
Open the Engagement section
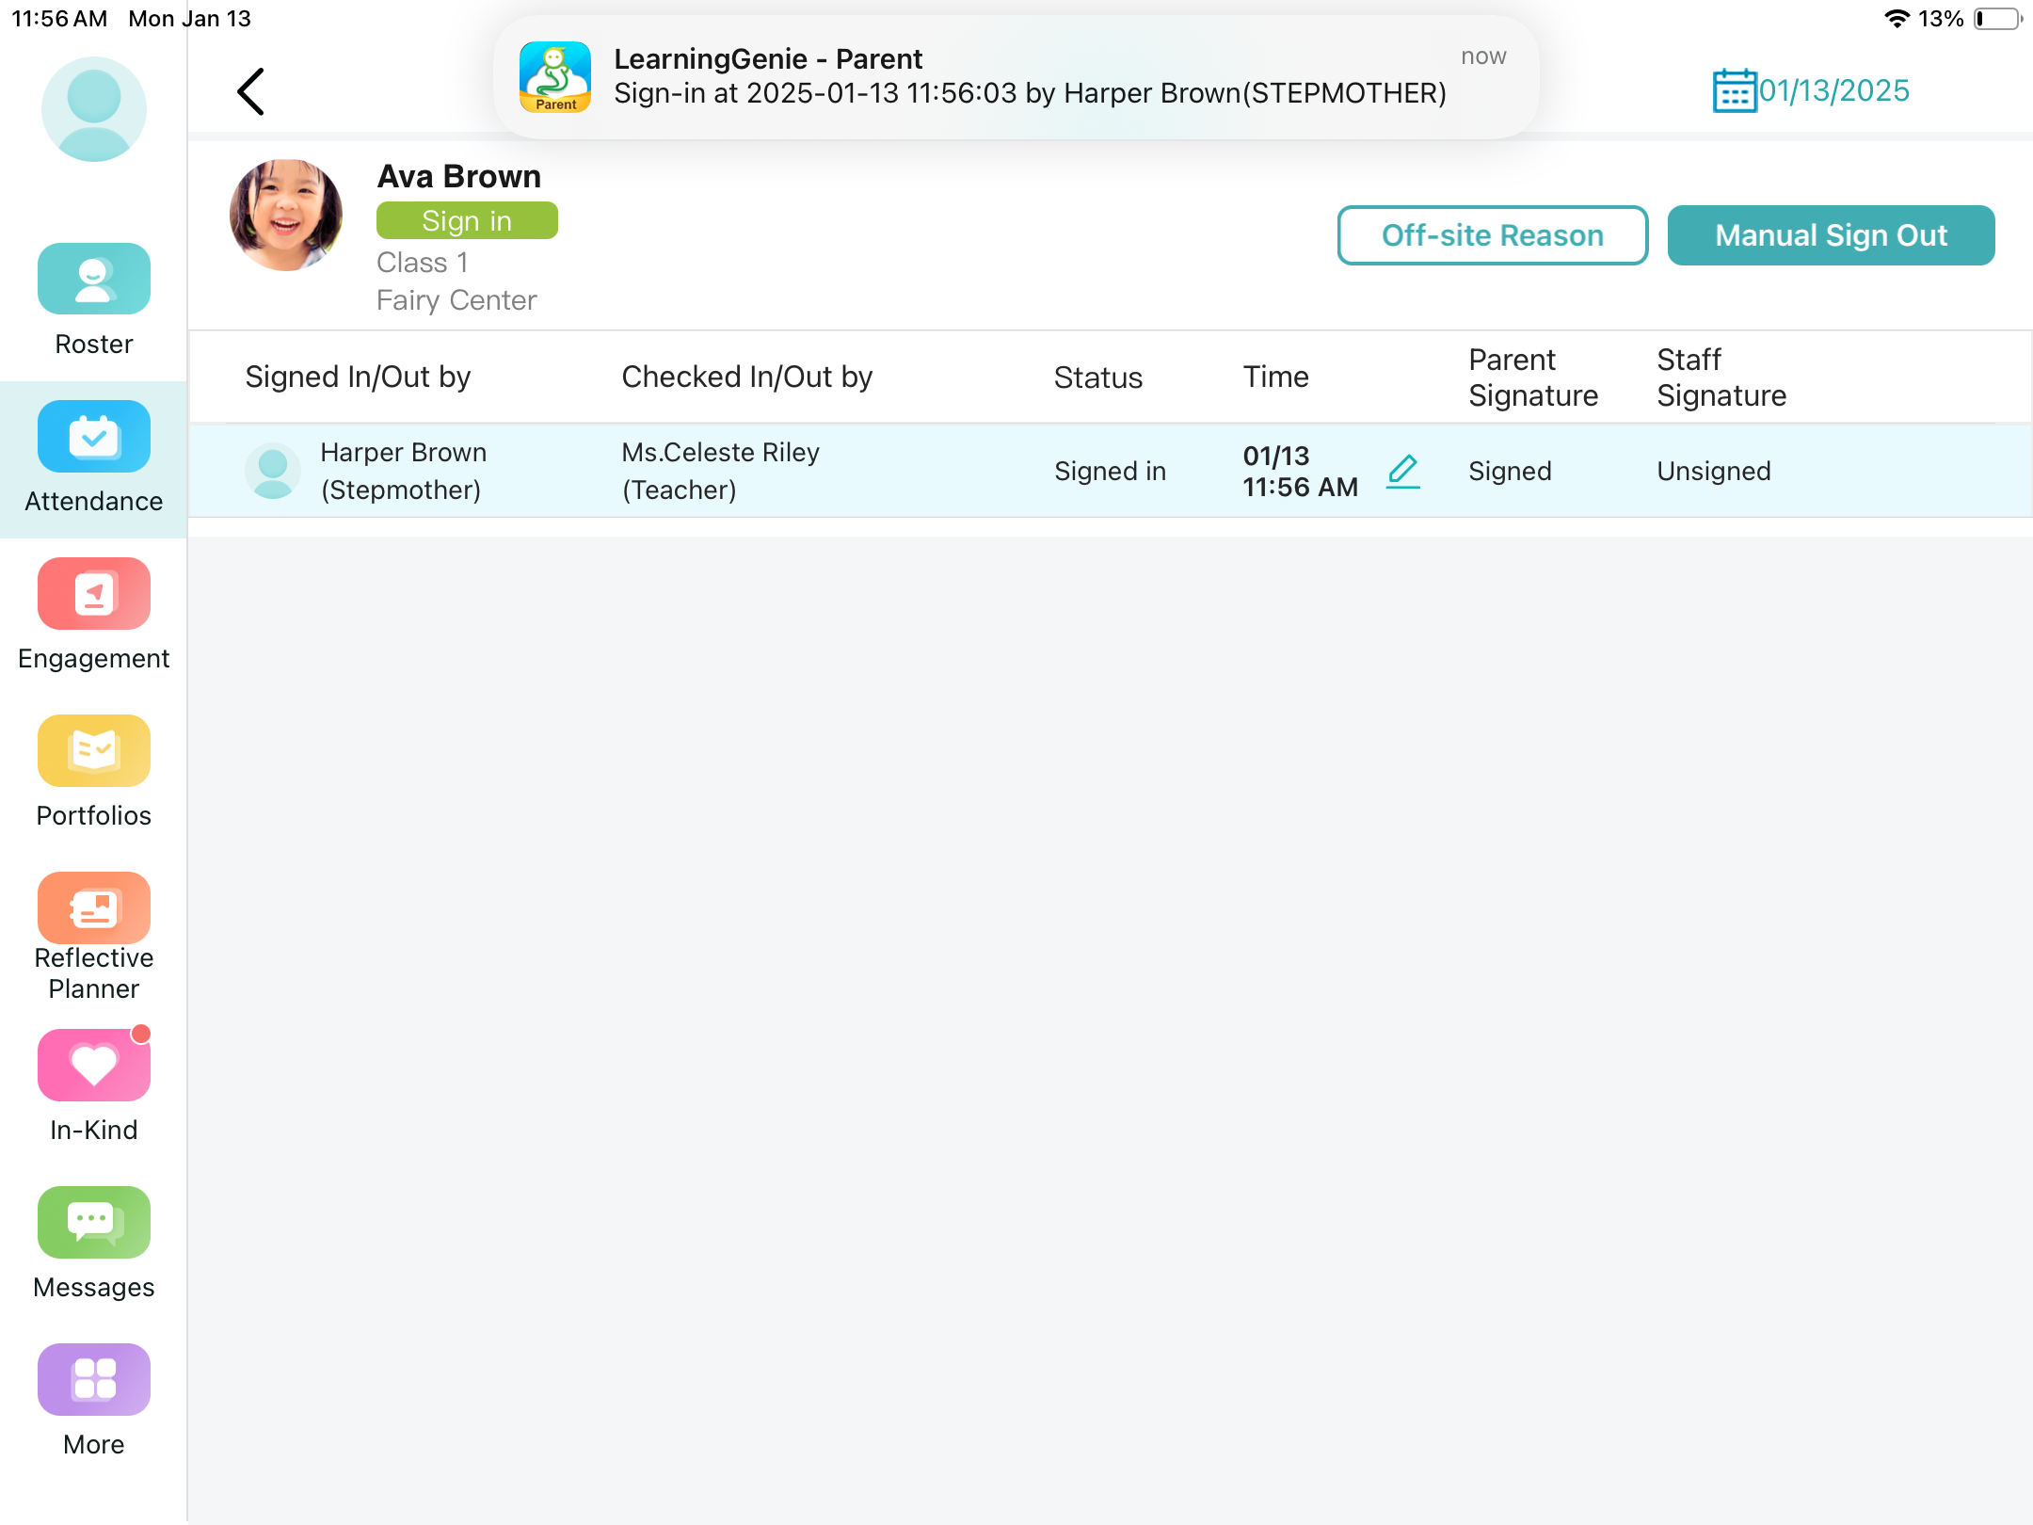[94, 615]
